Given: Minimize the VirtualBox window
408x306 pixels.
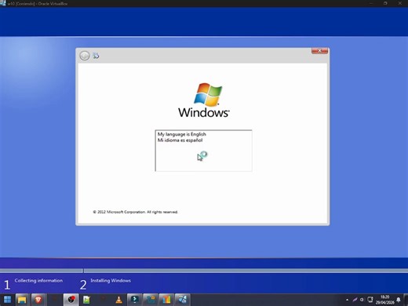Looking at the screenshot, I should tap(370, 3).
